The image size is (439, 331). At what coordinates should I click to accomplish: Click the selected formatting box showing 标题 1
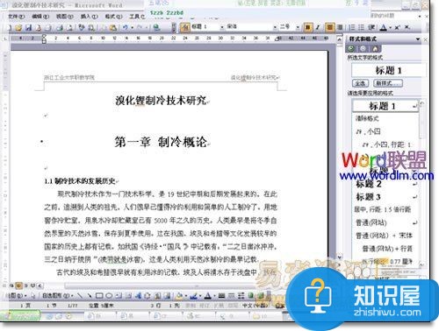pos(388,70)
